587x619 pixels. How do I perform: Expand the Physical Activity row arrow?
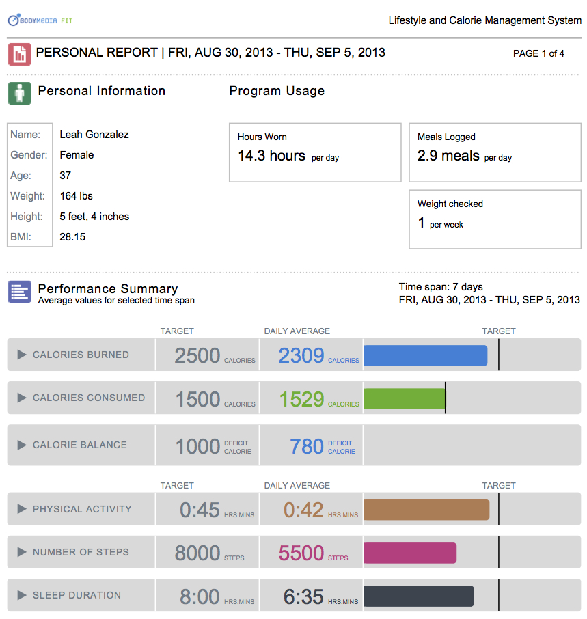pyautogui.click(x=22, y=509)
